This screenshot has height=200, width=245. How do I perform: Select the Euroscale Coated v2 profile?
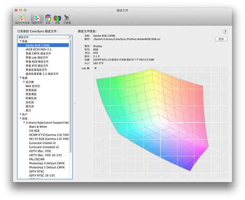point(42,143)
